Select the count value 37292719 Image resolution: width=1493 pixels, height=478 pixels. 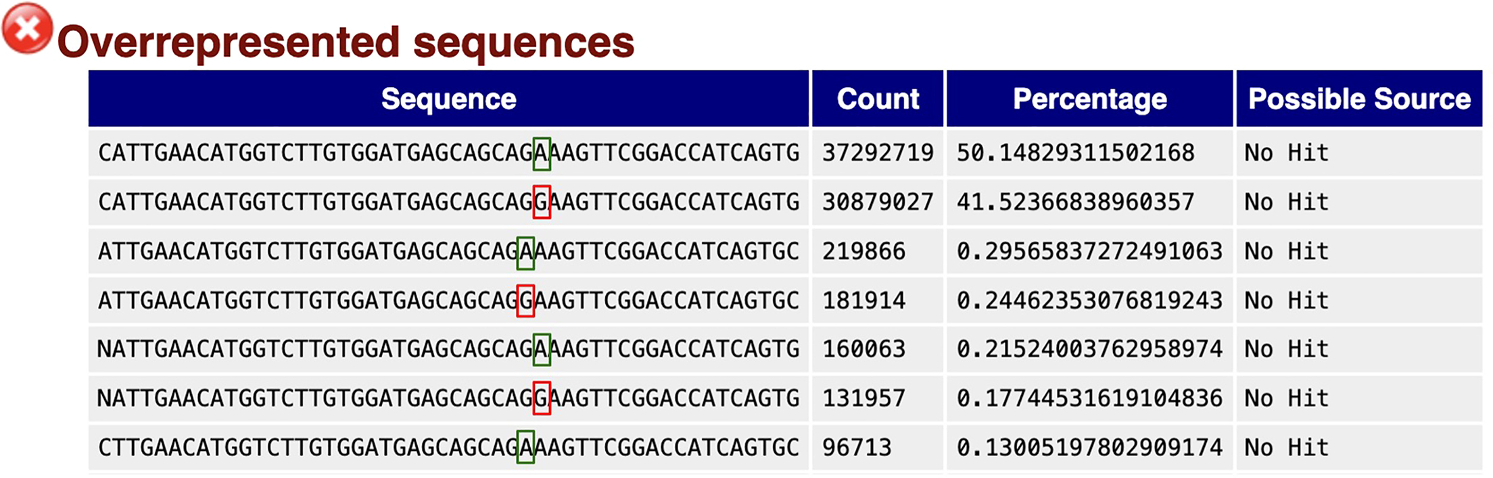(877, 153)
